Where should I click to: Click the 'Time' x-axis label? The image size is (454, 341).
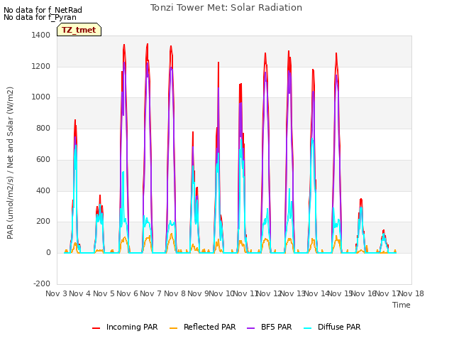[402, 305]
